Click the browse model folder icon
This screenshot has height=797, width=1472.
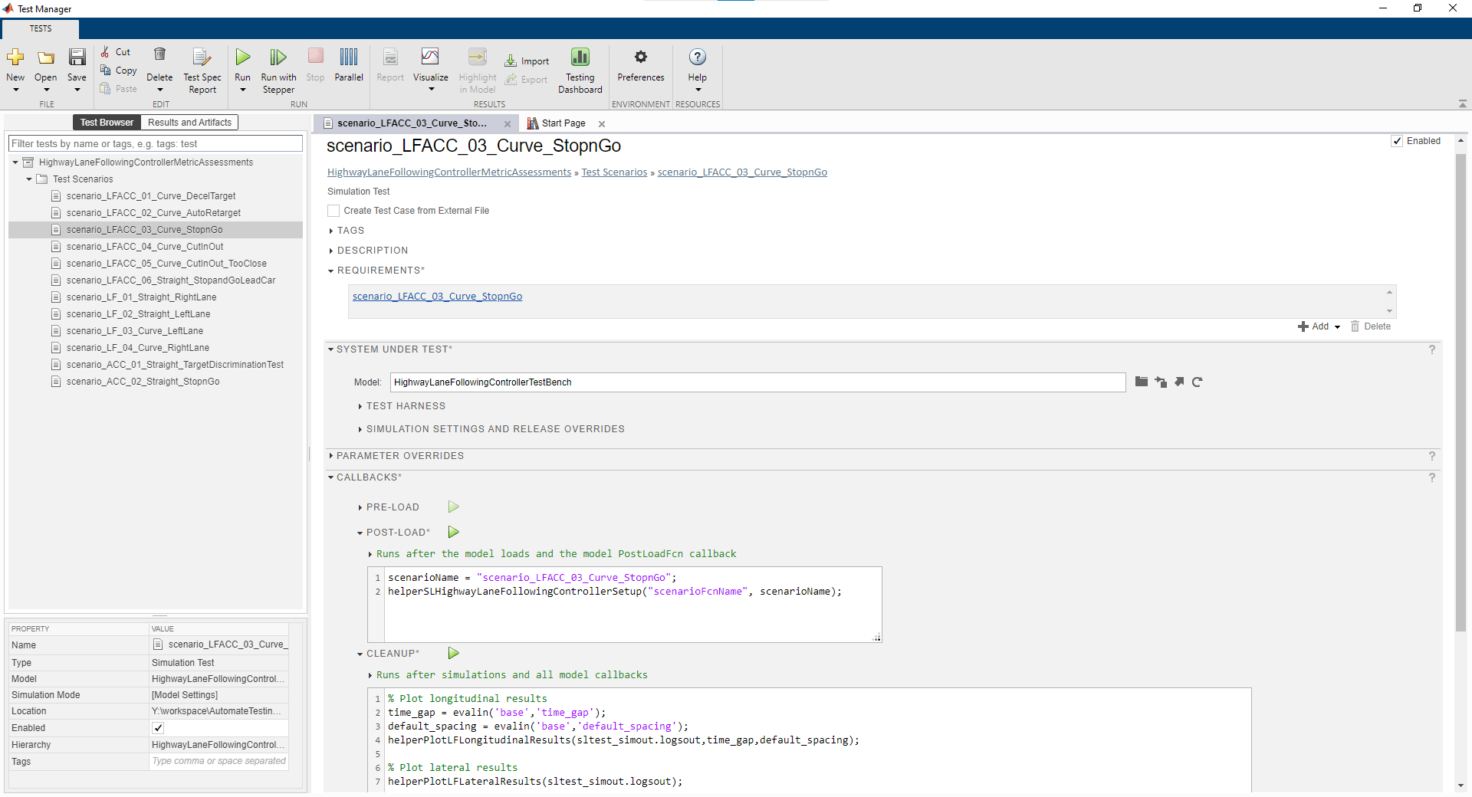(1142, 382)
